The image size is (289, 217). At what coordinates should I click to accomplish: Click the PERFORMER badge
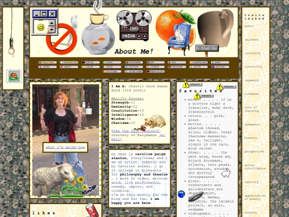[177, 67]
